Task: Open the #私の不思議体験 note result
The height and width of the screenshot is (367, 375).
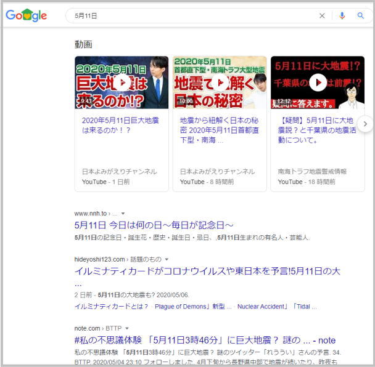Action: (x=205, y=340)
